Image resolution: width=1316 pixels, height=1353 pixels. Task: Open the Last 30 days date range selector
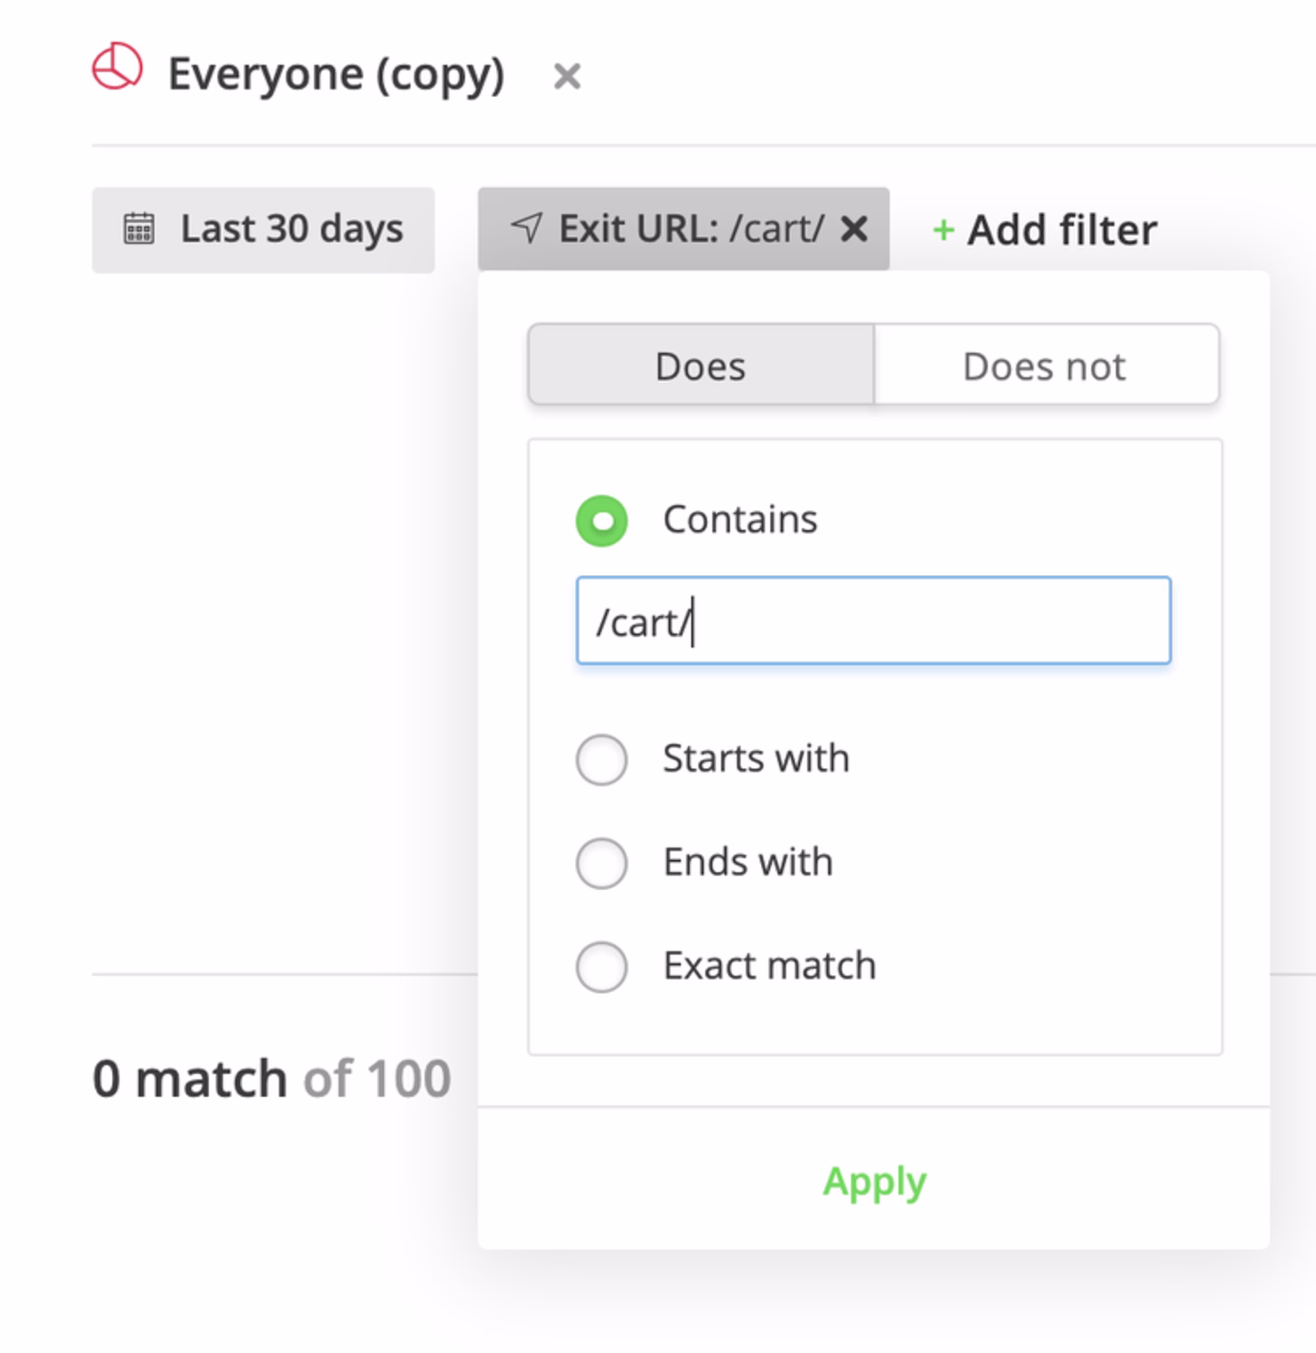tap(263, 230)
